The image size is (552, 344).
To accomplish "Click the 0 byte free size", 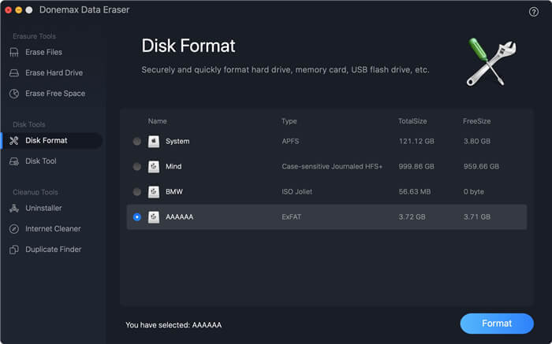I will point(473,192).
